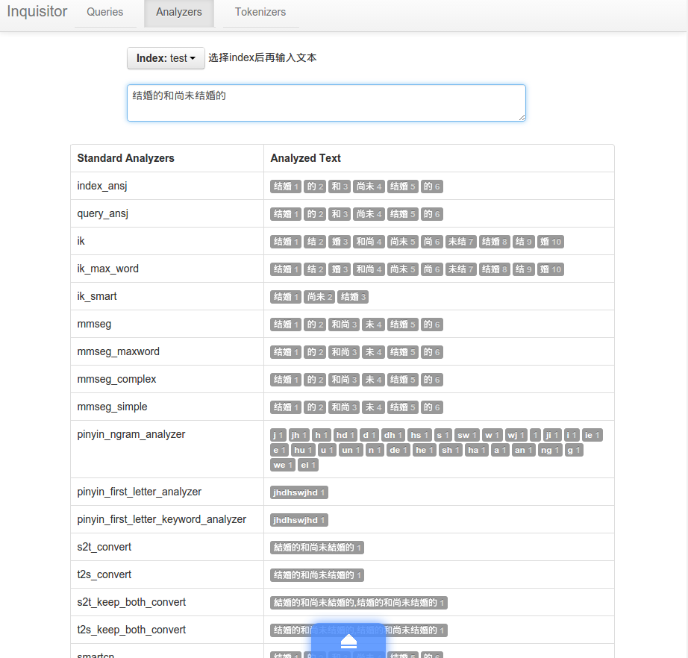Select the traditional text token in s2t_convert row

(x=317, y=548)
